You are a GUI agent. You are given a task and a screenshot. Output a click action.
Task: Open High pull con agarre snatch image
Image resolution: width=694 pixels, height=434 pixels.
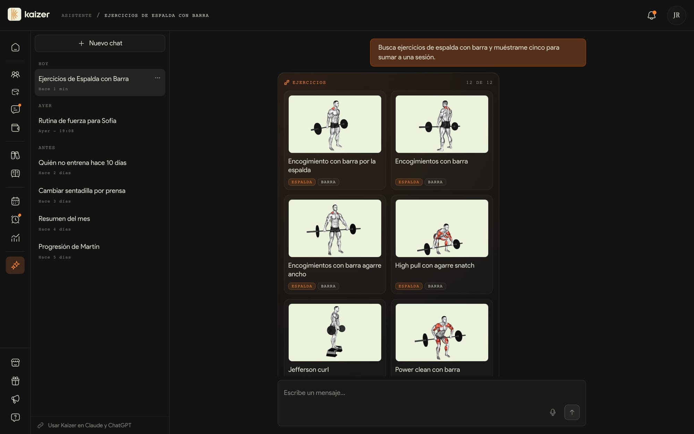tap(442, 228)
